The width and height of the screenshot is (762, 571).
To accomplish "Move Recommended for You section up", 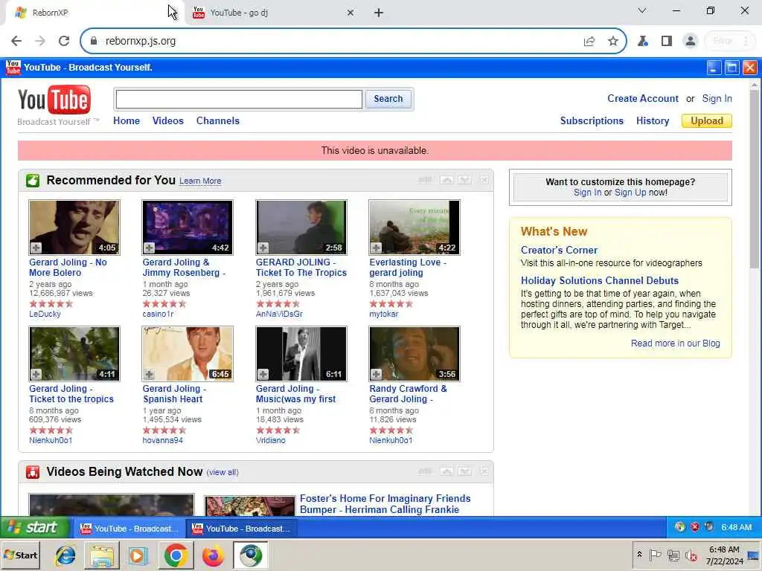I will pos(446,180).
